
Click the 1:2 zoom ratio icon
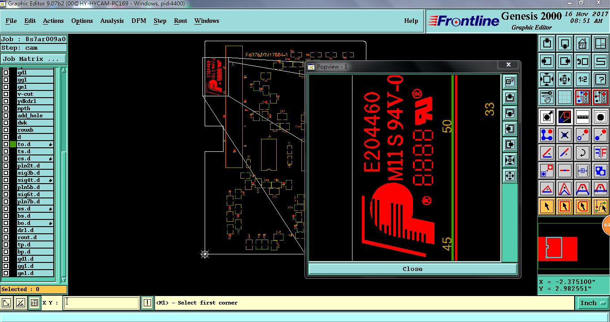583,79
